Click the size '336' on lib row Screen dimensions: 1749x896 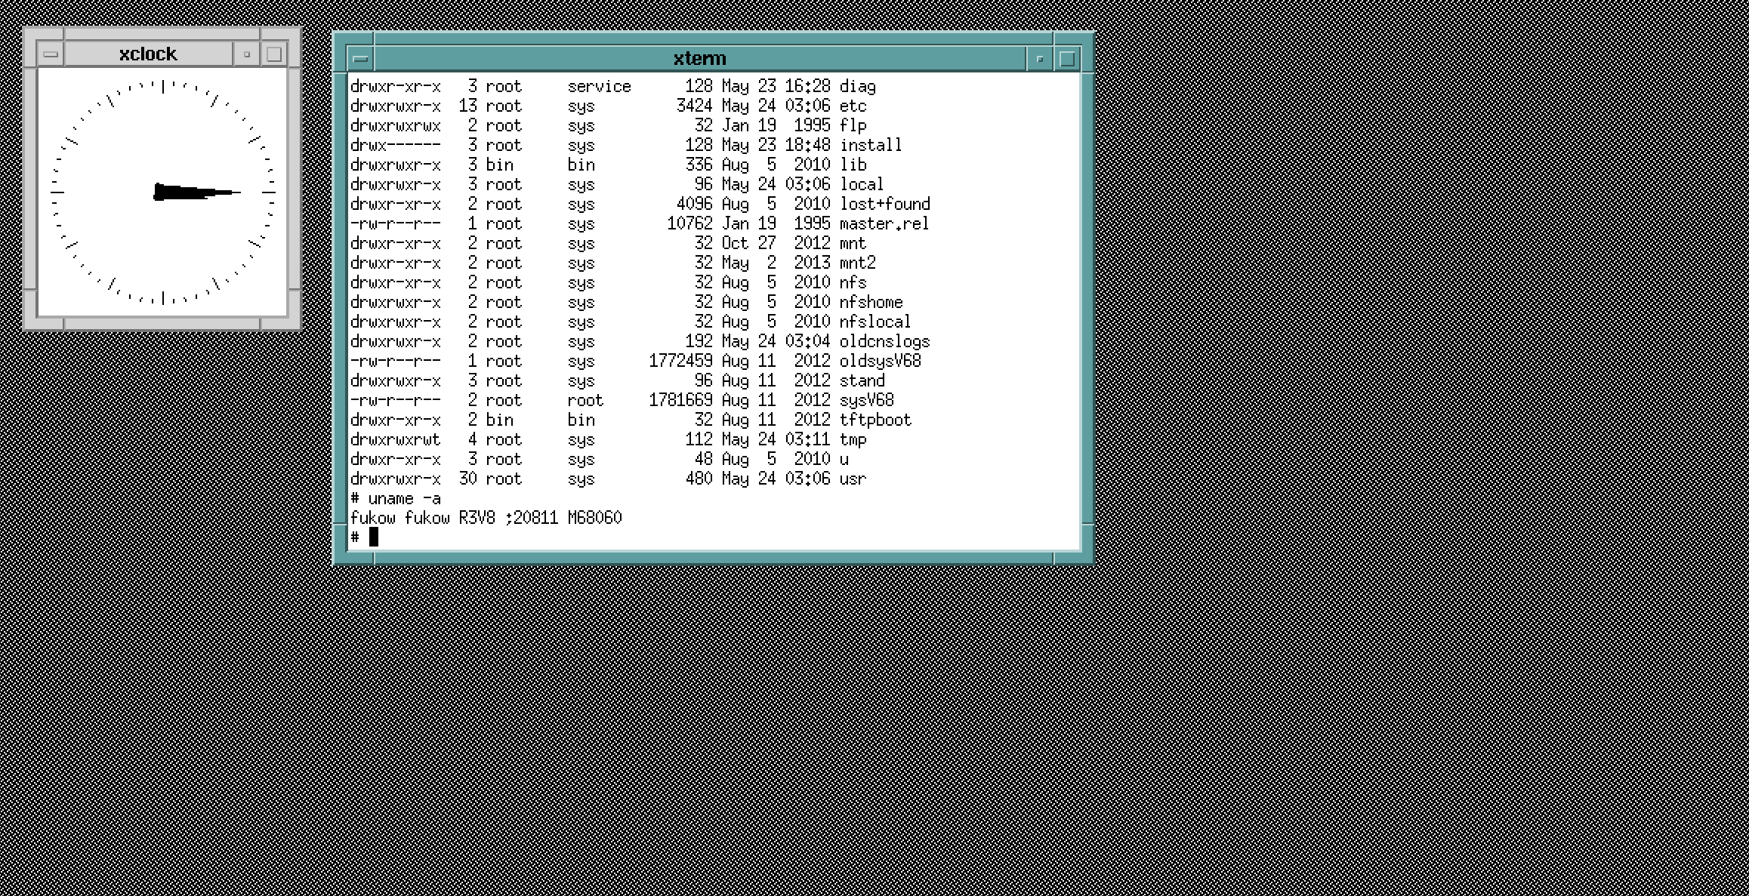(x=699, y=165)
